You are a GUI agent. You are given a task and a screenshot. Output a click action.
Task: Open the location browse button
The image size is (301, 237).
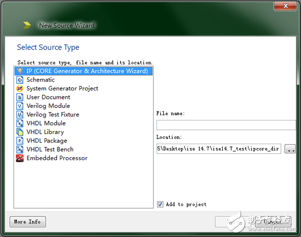[x=290, y=149]
